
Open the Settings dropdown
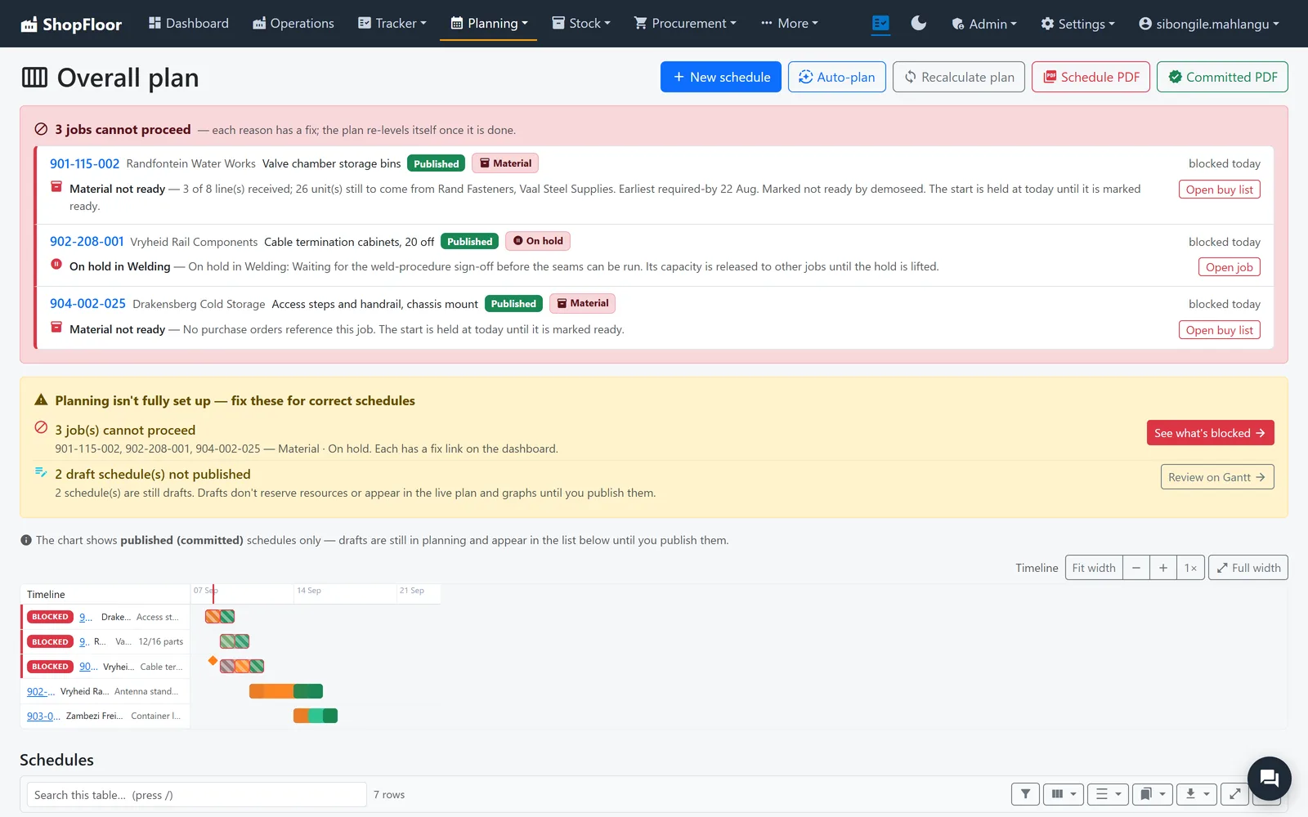coord(1077,24)
